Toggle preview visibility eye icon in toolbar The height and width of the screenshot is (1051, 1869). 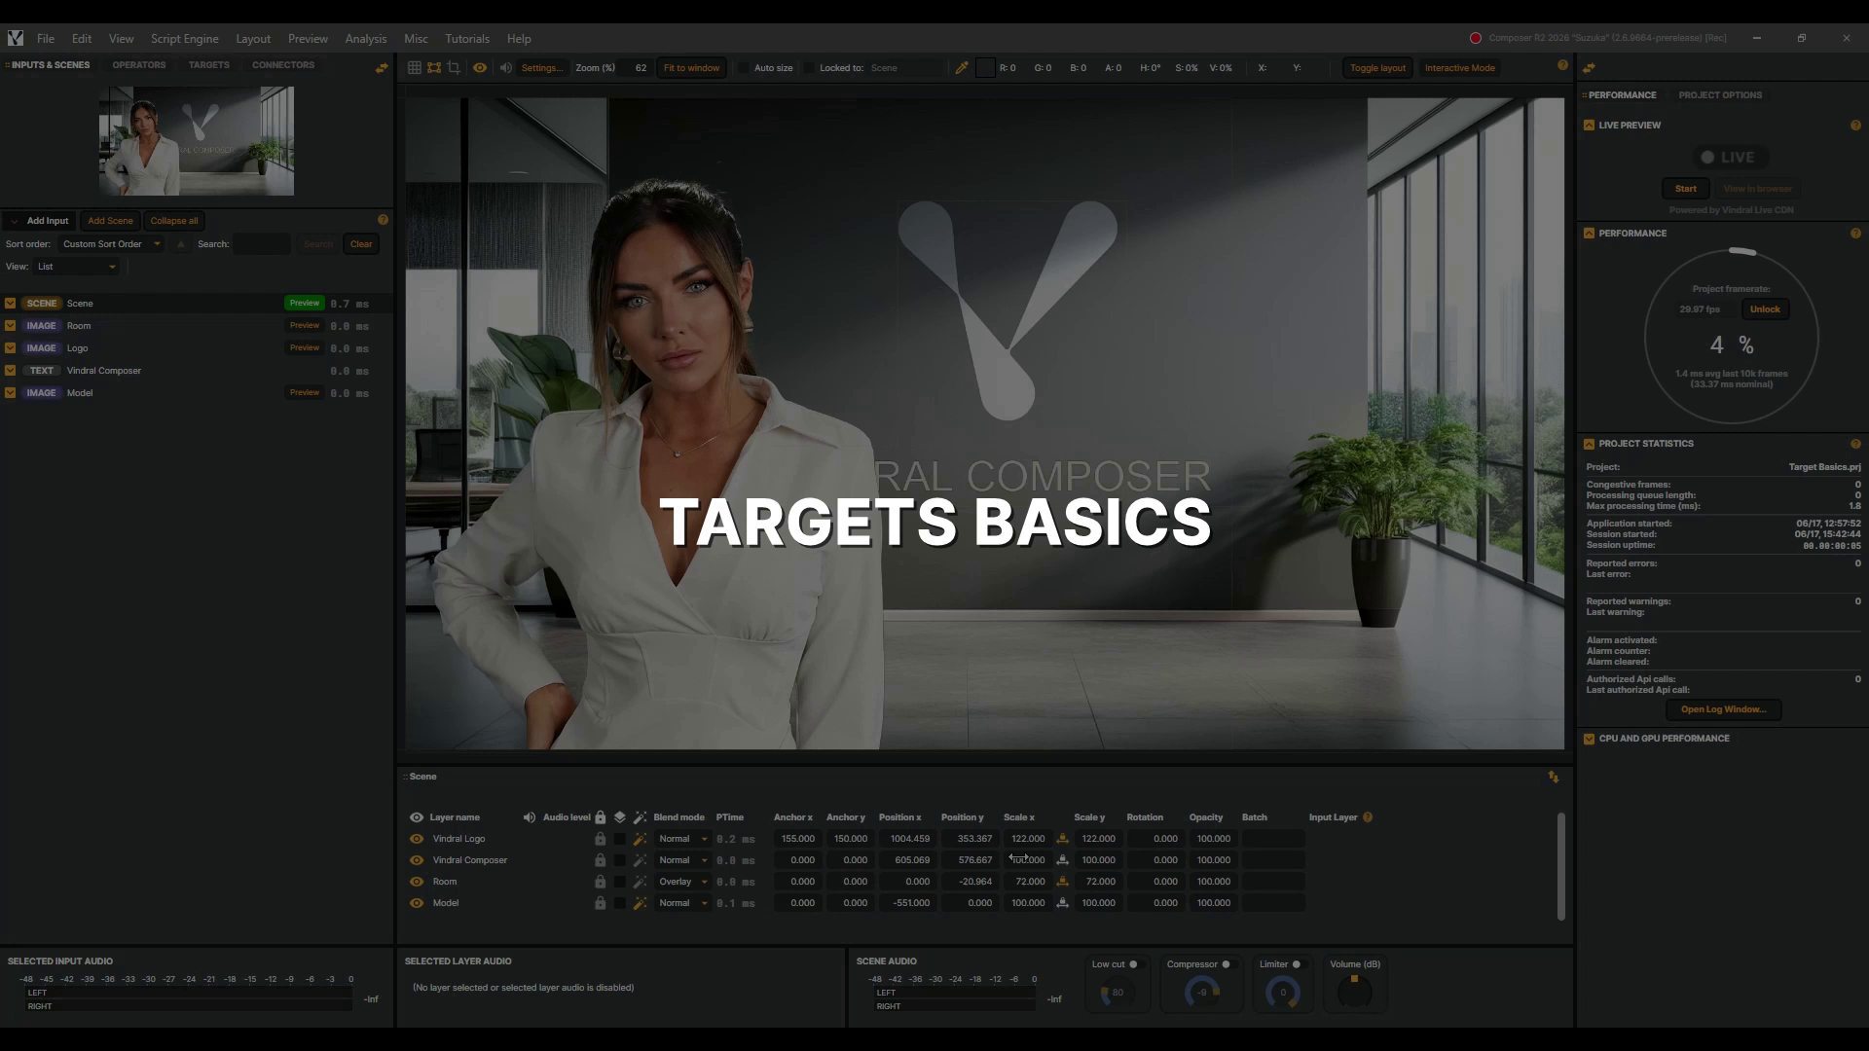[x=480, y=68]
